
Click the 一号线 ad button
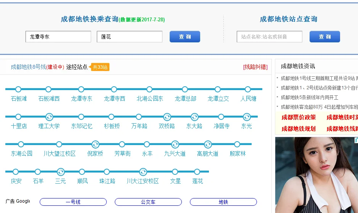click(73, 202)
